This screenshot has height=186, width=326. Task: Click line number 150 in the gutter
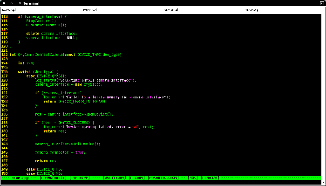pyautogui.click(x=4, y=173)
